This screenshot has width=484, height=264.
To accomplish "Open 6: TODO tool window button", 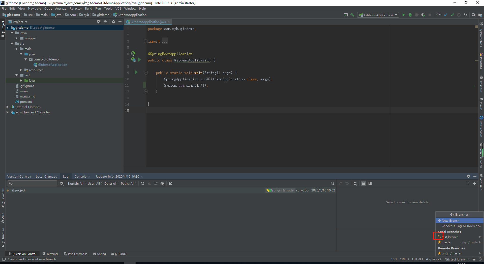I will [119, 254].
